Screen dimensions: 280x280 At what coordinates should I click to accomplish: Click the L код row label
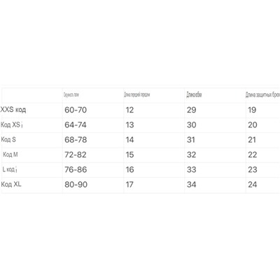point(10,169)
